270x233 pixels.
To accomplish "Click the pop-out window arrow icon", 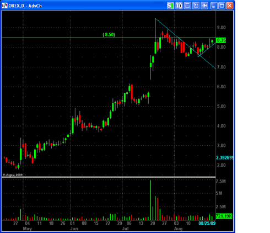I will coord(196,6).
